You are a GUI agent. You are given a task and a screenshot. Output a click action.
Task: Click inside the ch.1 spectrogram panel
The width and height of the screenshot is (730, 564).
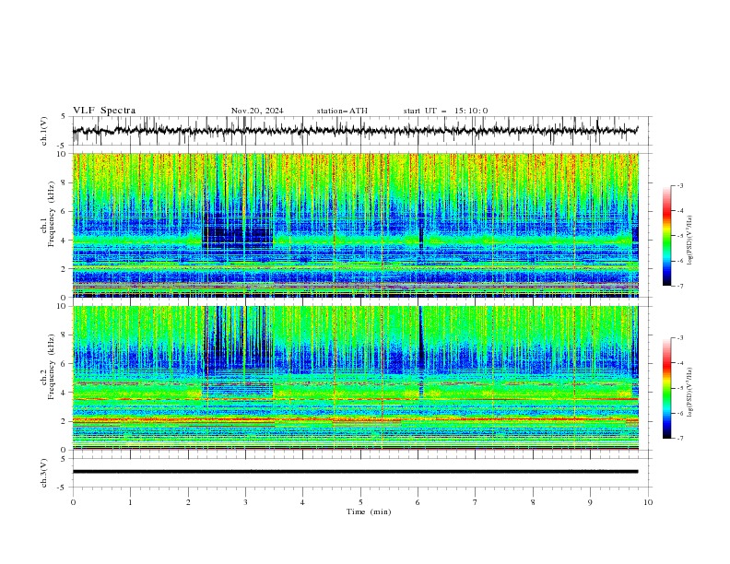356,225
